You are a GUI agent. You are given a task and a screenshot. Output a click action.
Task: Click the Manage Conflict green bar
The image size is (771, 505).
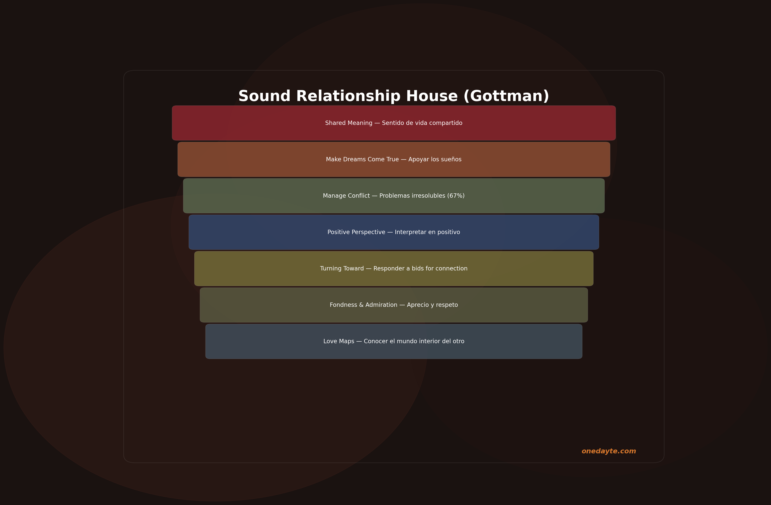(x=393, y=196)
